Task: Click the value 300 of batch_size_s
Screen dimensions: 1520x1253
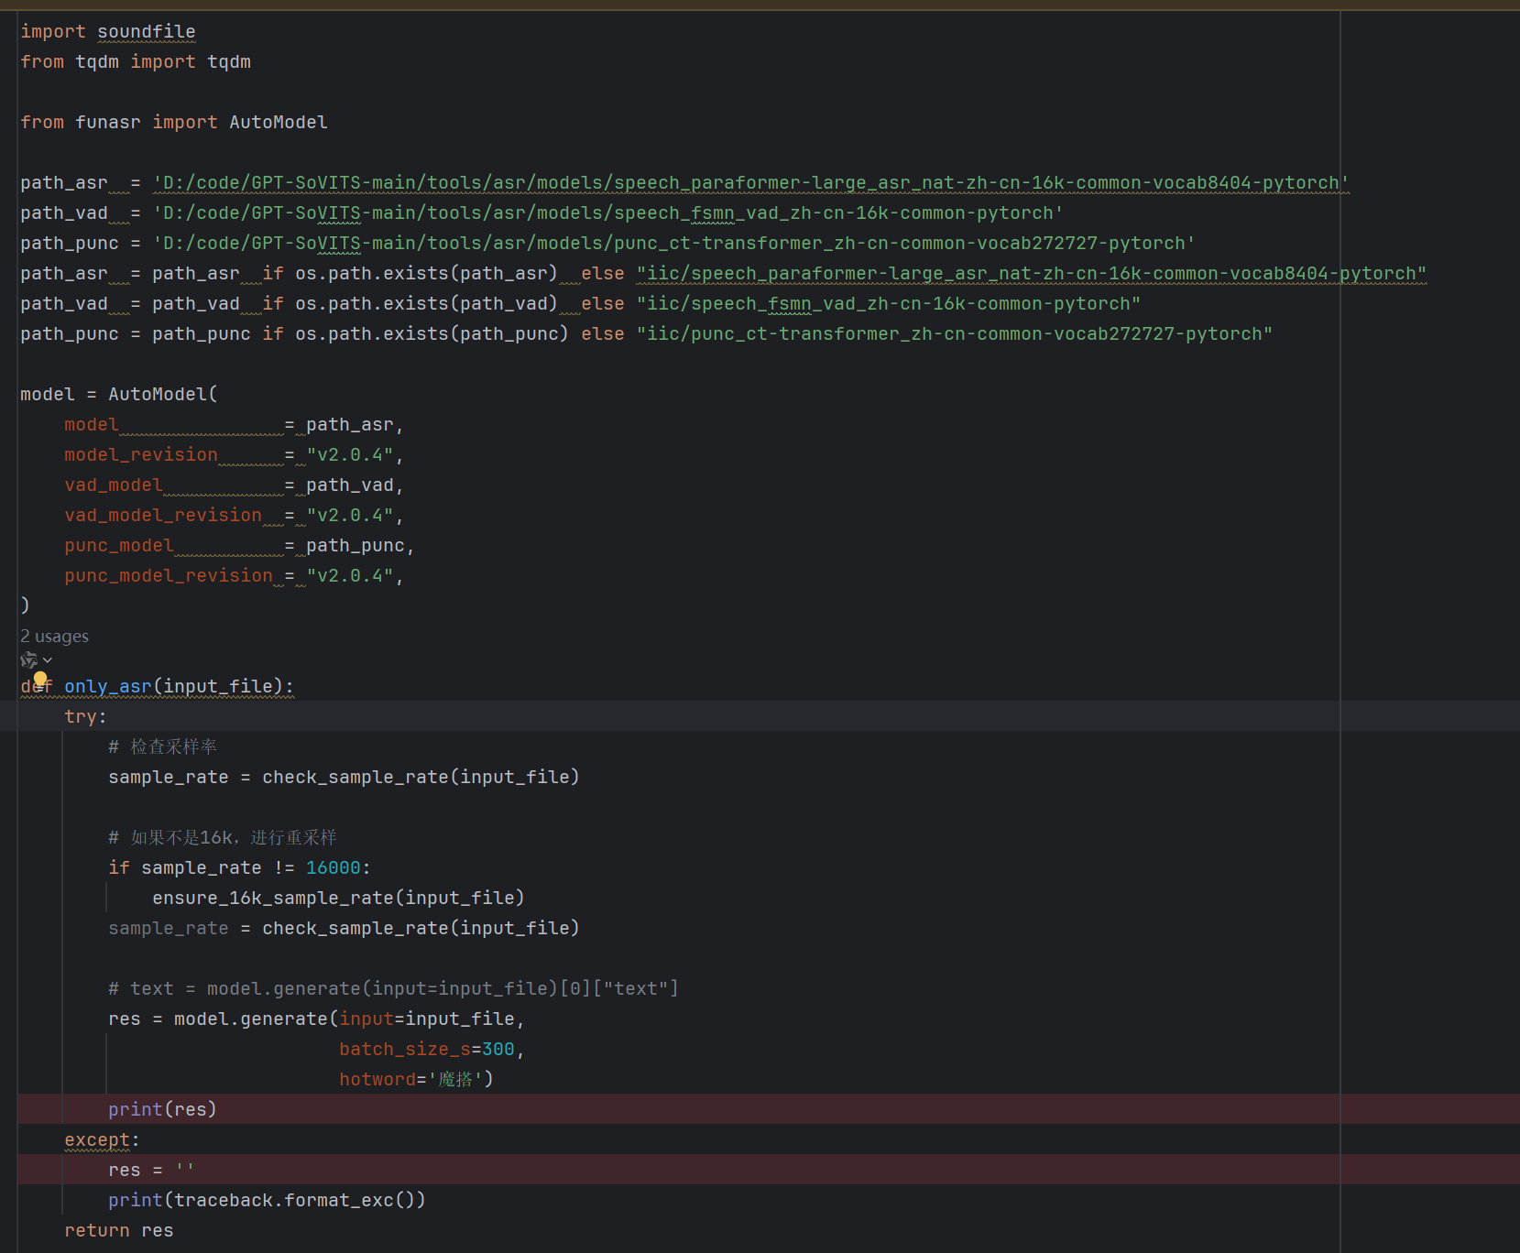Action: (498, 1049)
